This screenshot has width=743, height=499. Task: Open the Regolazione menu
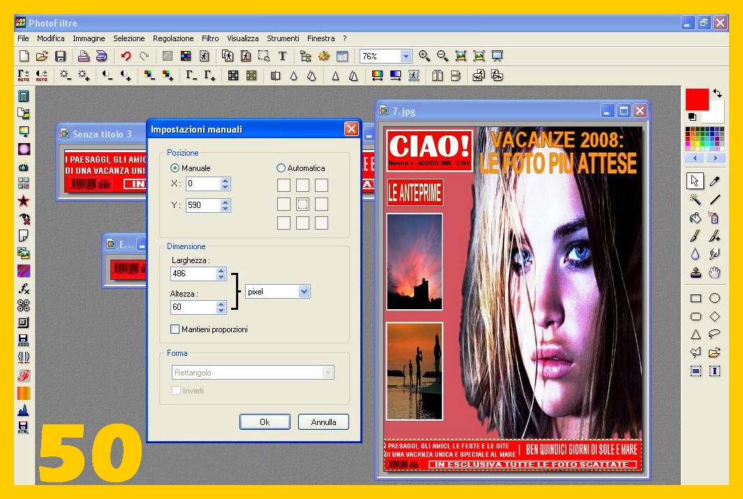coord(173,38)
